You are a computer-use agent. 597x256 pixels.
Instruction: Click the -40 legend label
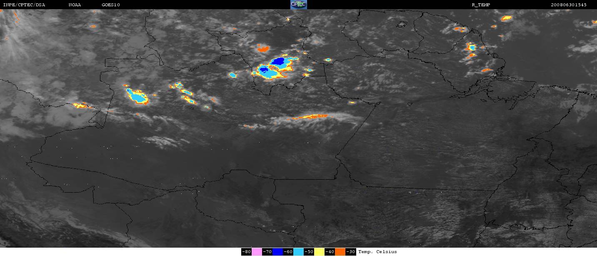point(330,252)
